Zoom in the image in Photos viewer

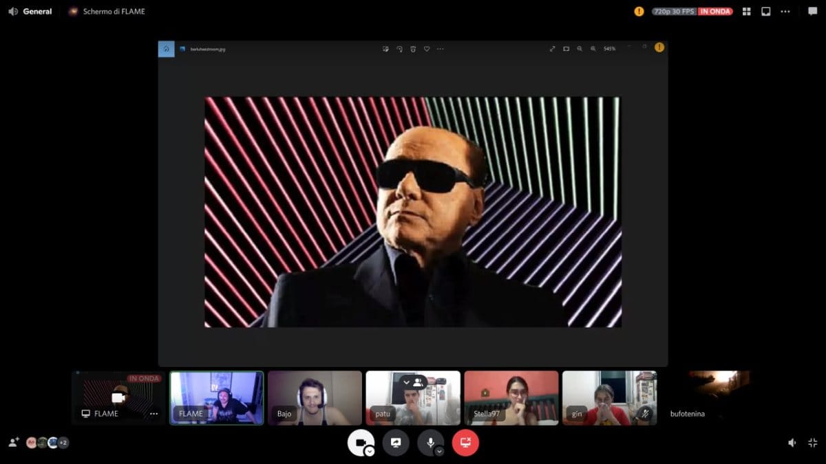pyautogui.click(x=593, y=49)
